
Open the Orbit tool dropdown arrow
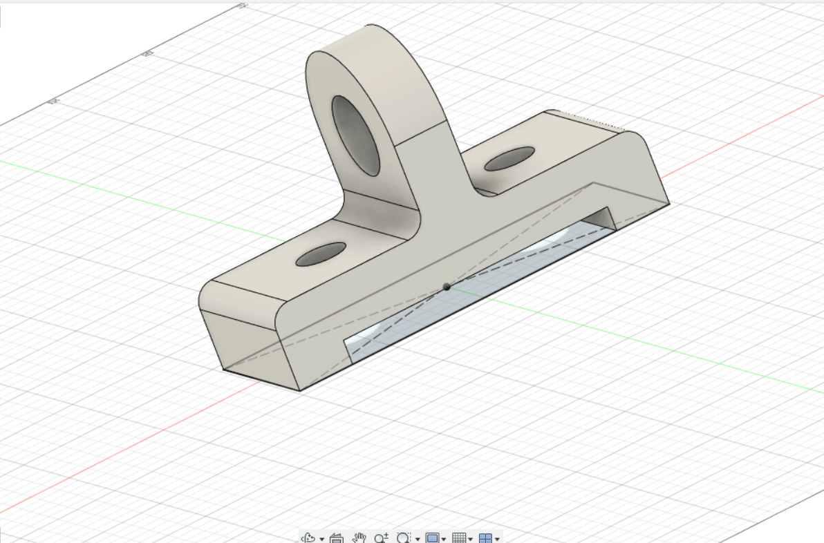click(x=321, y=540)
